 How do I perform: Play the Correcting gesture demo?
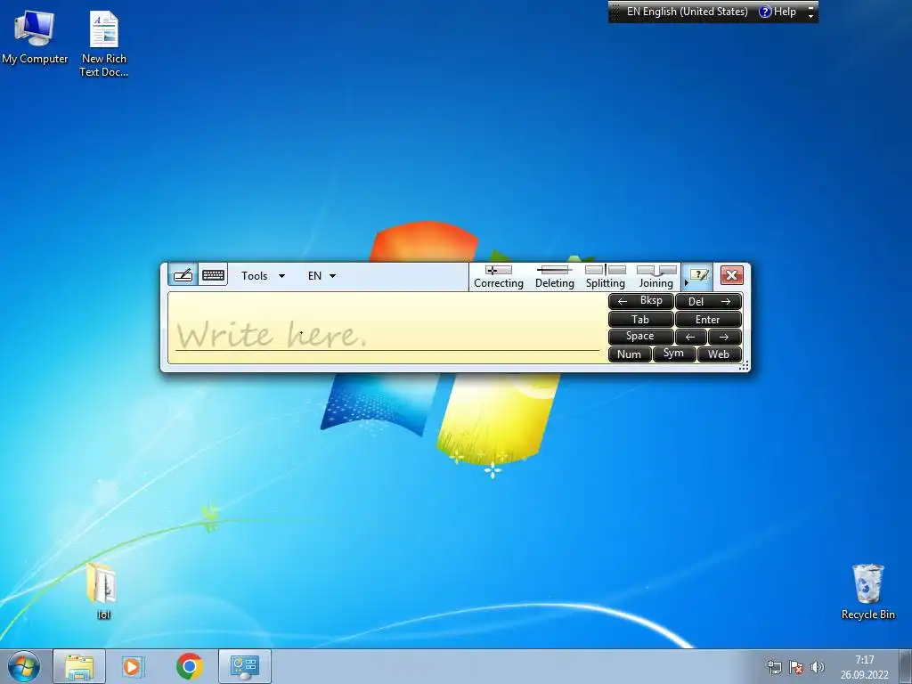click(x=499, y=277)
